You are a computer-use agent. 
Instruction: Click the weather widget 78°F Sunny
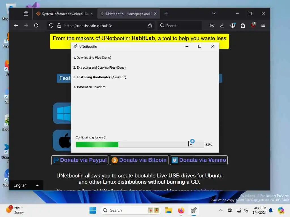(x=15, y=210)
